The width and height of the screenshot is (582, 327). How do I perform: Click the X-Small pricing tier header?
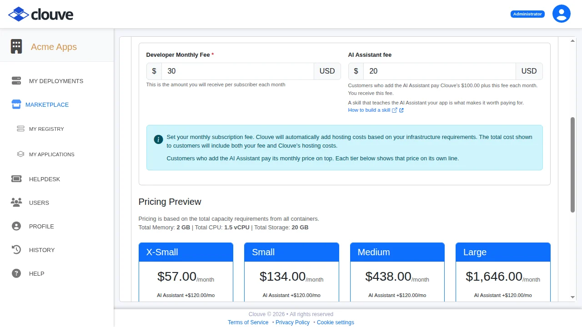(186, 252)
